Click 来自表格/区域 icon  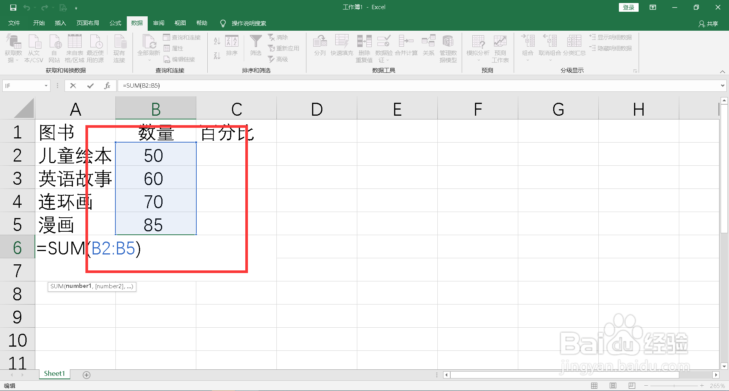(x=75, y=41)
